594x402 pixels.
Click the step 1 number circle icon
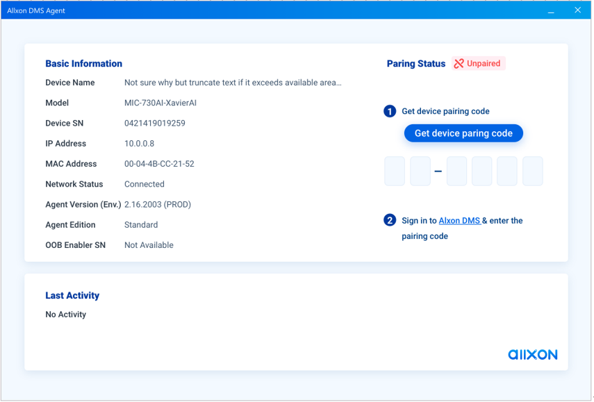click(x=390, y=111)
